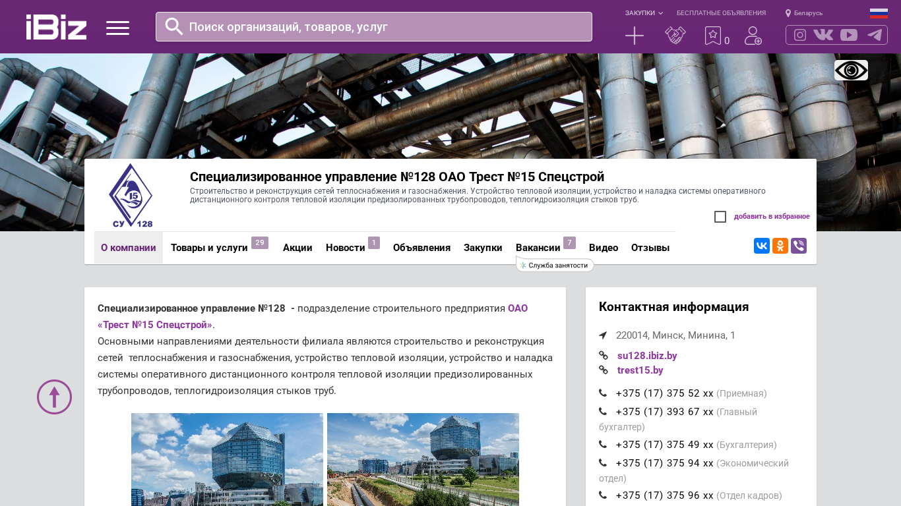Switch language via Russian flag
901x506 pixels.
tap(879, 13)
